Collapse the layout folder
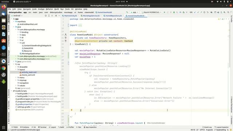 [x=16, y=70]
